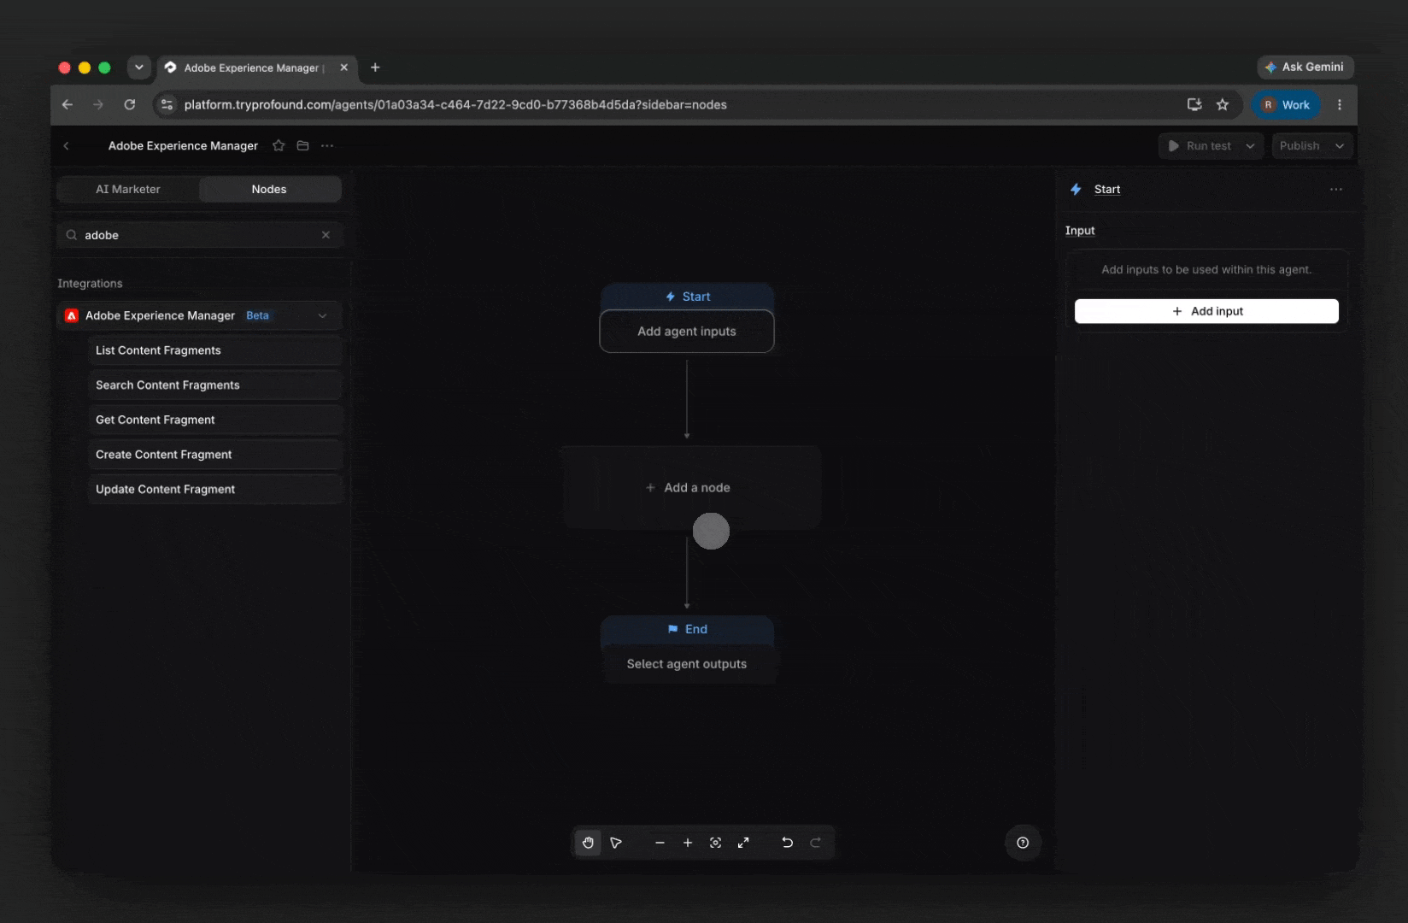1408x923 pixels.
Task: Reload the browser page
Action: coord(130,104)
